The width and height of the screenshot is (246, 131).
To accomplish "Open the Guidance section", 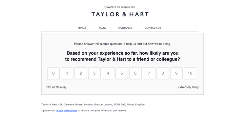I will point(125,28).
